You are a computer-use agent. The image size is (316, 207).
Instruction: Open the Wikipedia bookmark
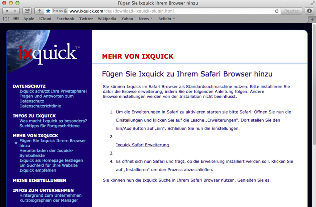pyautogui.click(x=107, y=19)
